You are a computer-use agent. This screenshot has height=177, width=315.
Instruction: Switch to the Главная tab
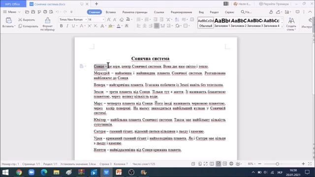[x=94, y=12]
